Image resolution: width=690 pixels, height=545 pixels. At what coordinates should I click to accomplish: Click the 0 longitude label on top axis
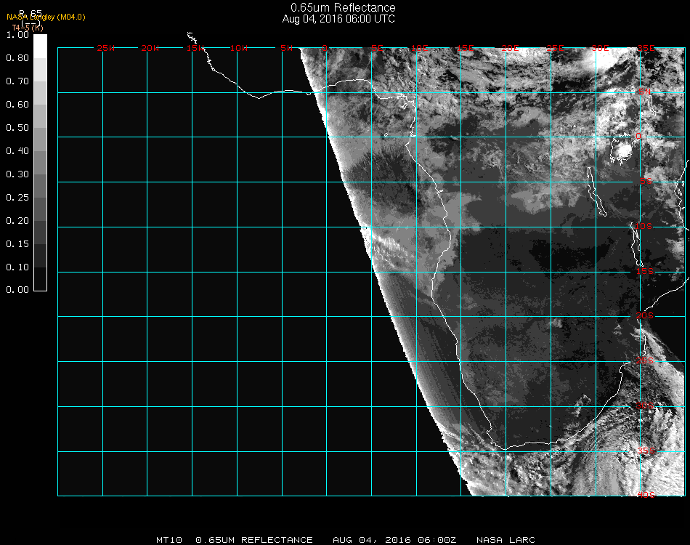point(325,48)
